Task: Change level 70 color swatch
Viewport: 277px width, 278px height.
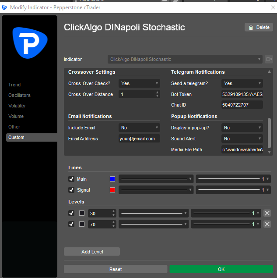Action: (x=82, y=224)
